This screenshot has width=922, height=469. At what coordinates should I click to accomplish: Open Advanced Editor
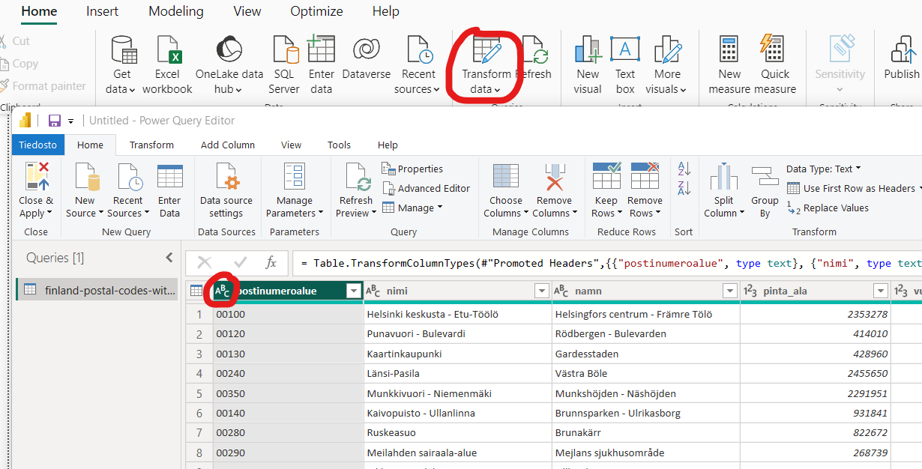(x=426, y=188)
